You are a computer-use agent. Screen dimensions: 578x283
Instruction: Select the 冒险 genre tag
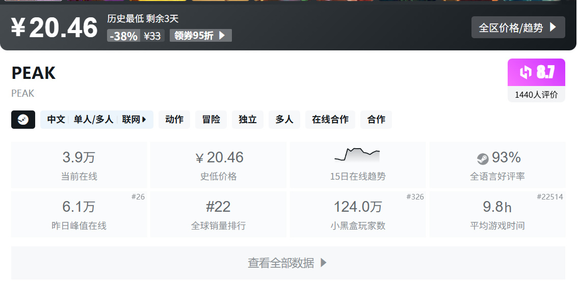click(211, 120)
